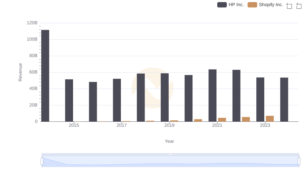Click the 2019 x-axis label
The image size is (306, 176).
tap(169, 125)
